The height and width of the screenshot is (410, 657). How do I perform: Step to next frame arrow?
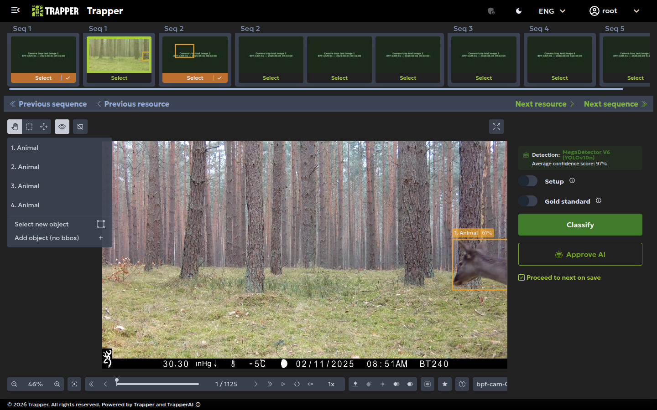[x=256, y=384]
